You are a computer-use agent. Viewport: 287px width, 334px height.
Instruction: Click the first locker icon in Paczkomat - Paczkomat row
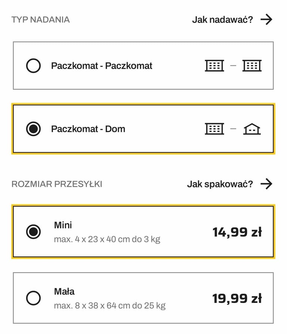tap(215, 65)
